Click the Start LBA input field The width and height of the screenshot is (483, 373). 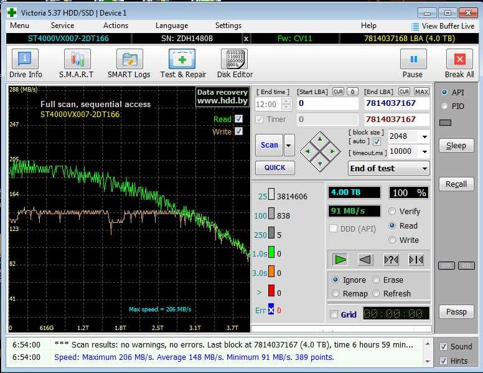[x=327, y=103]
